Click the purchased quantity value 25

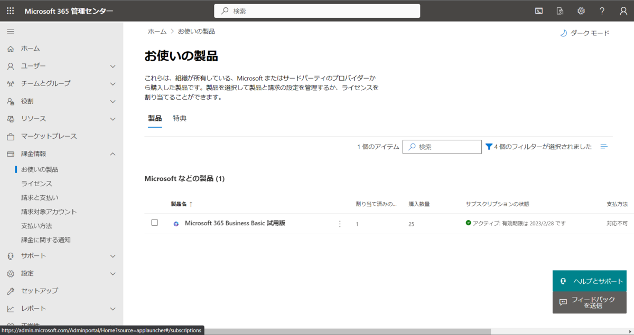(x=412, y=224)
